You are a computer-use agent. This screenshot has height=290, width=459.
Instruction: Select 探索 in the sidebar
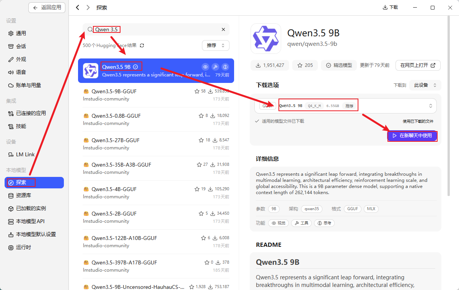tap(34, 183)
